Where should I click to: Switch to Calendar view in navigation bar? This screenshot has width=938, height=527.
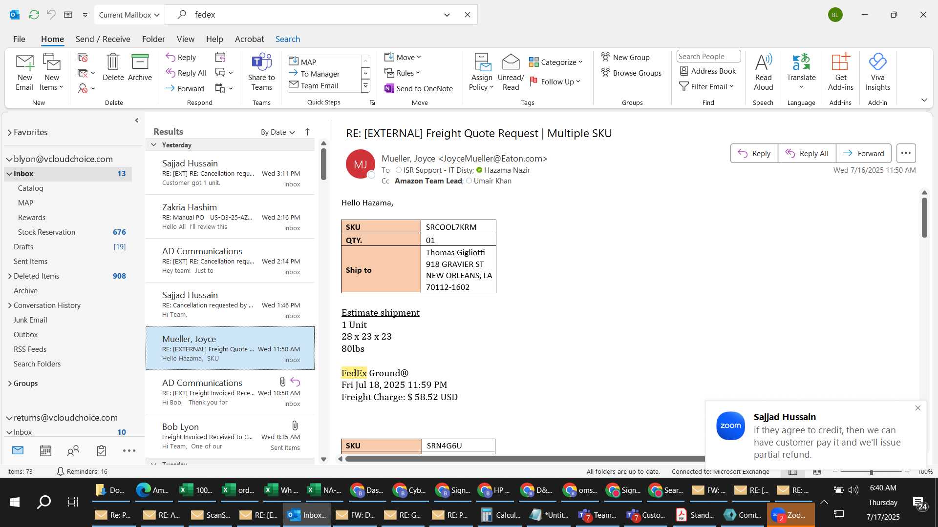point(45,451)
